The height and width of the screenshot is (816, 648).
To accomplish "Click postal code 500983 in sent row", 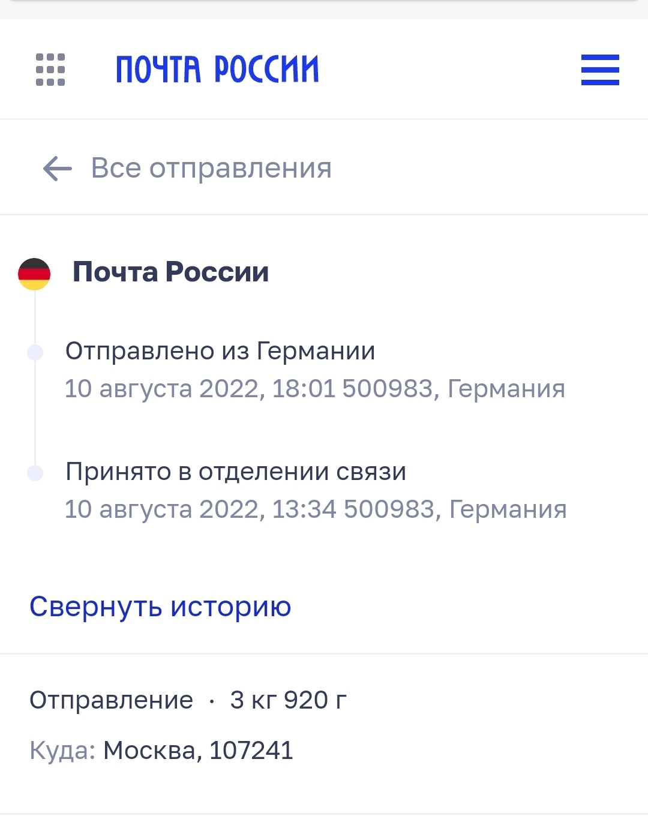I will (x=387, y=389).
